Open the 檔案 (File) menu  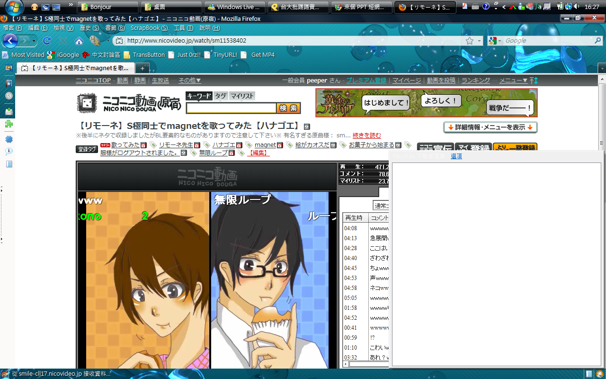pyautogui.click(x=12, y=28)
